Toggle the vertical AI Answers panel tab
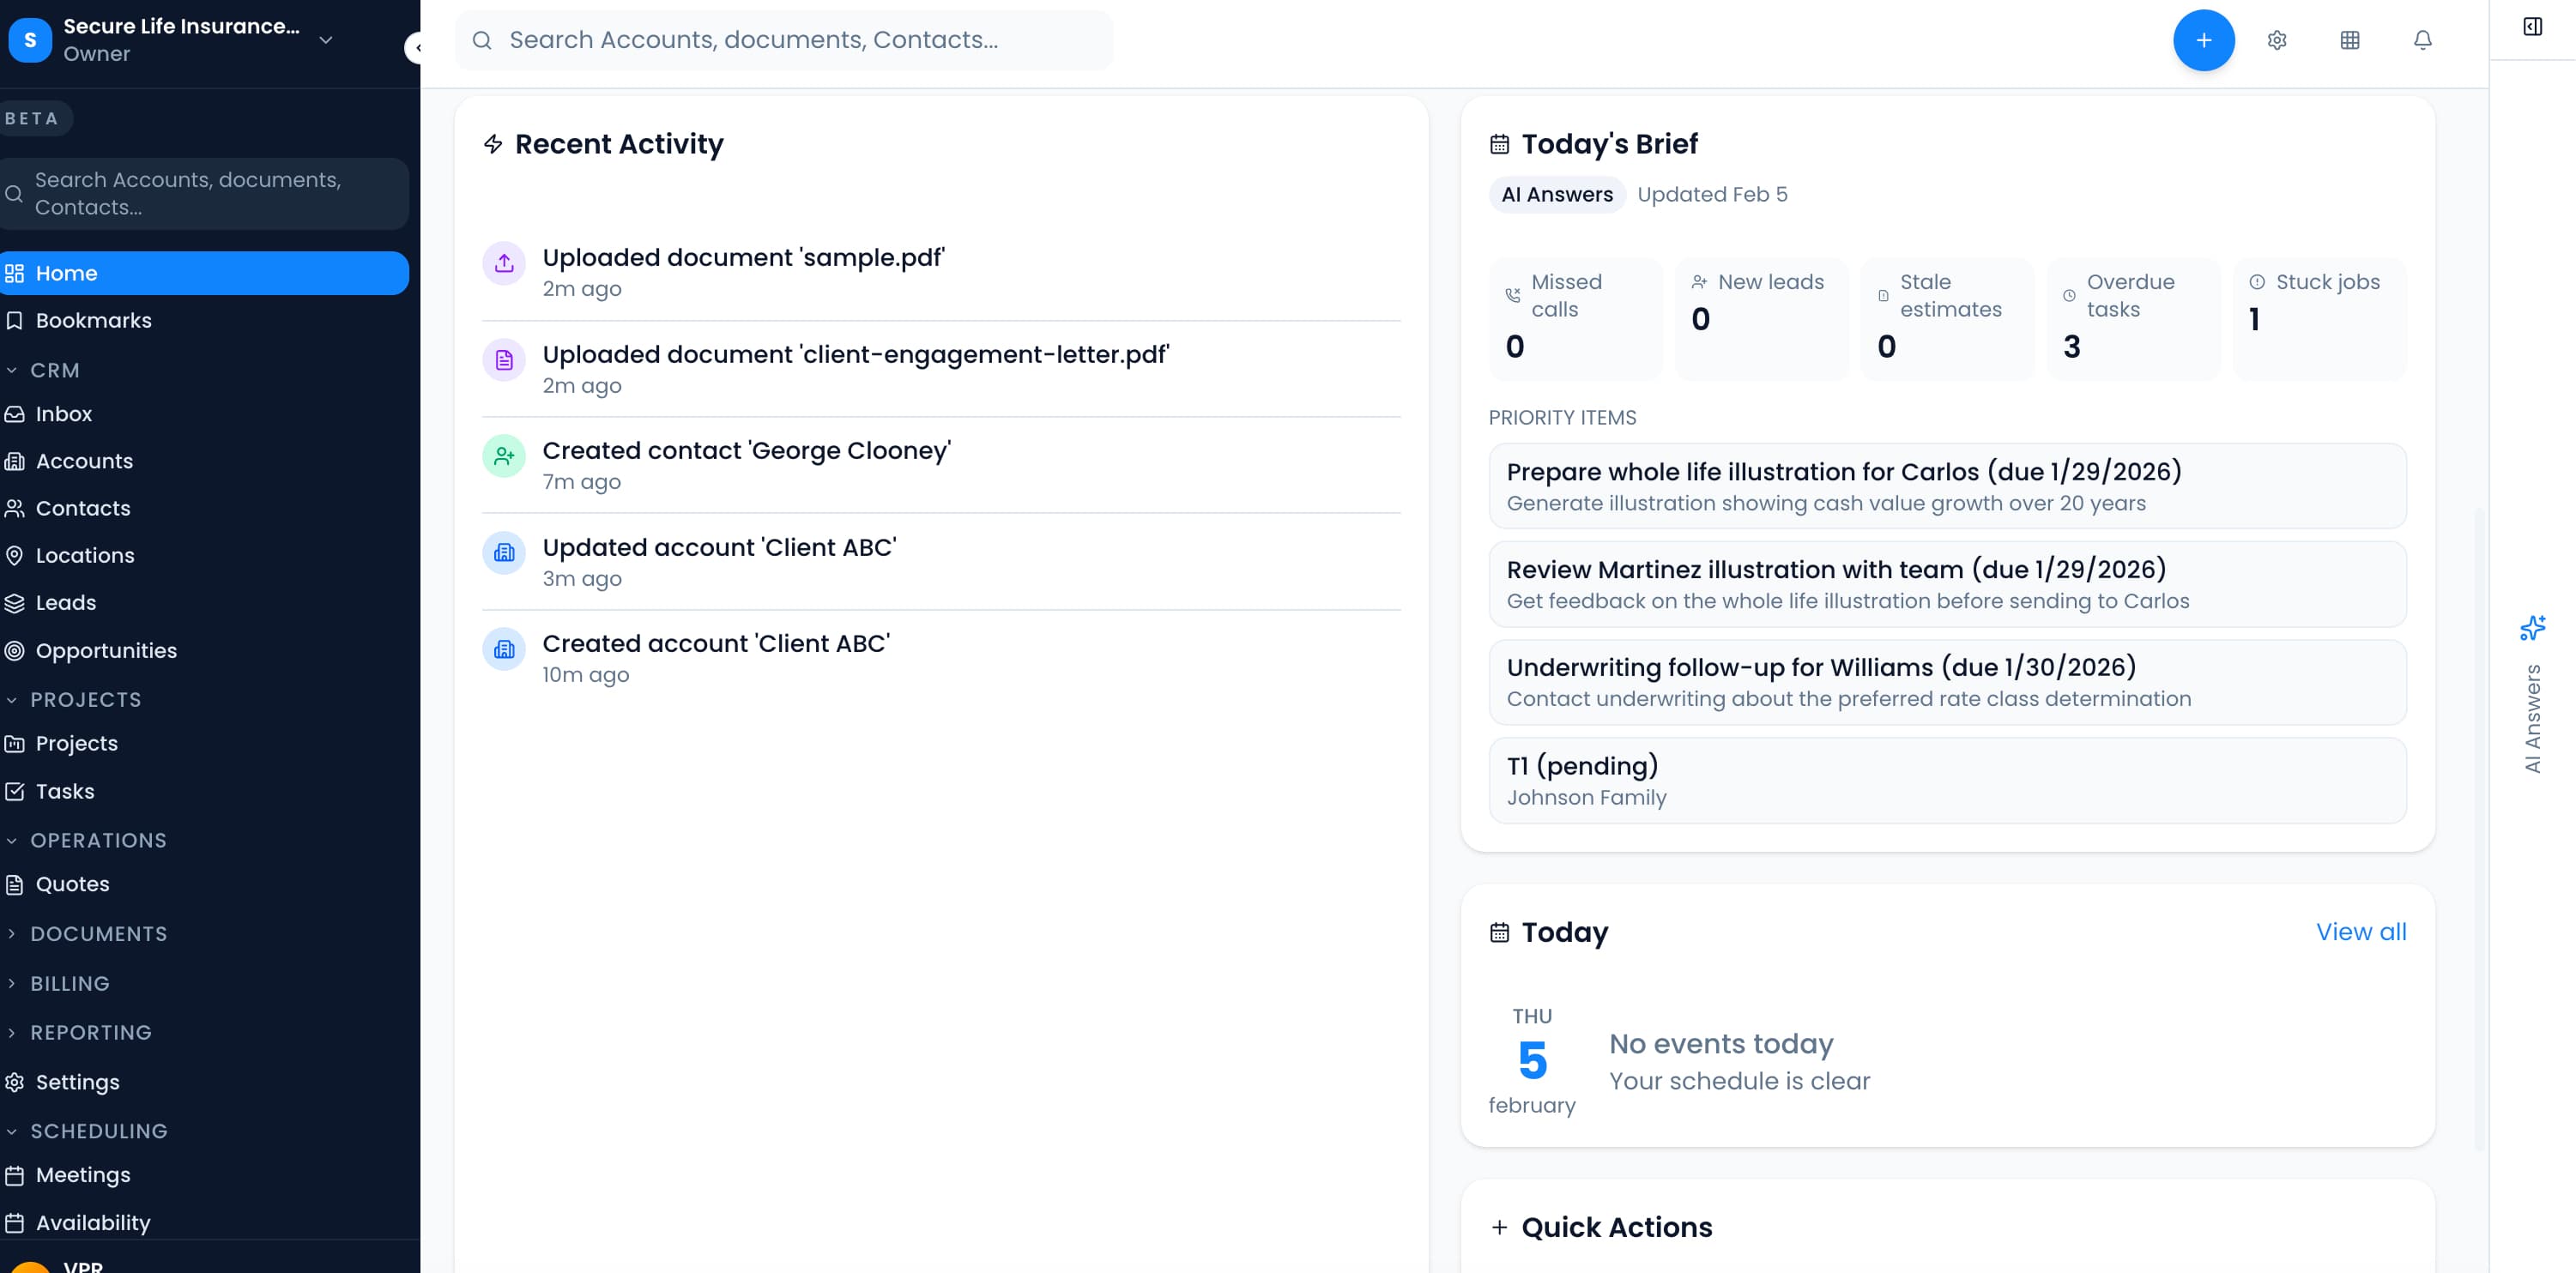Image resolution: width=2576 pixels, height=1273 pixels. pos(2534,715)
